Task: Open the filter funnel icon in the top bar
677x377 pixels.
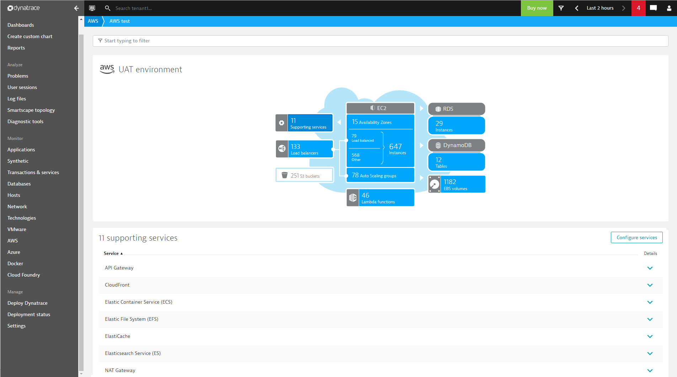Action: tap(561, 8)
